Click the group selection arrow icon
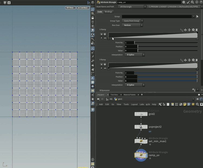 [198, 16]
